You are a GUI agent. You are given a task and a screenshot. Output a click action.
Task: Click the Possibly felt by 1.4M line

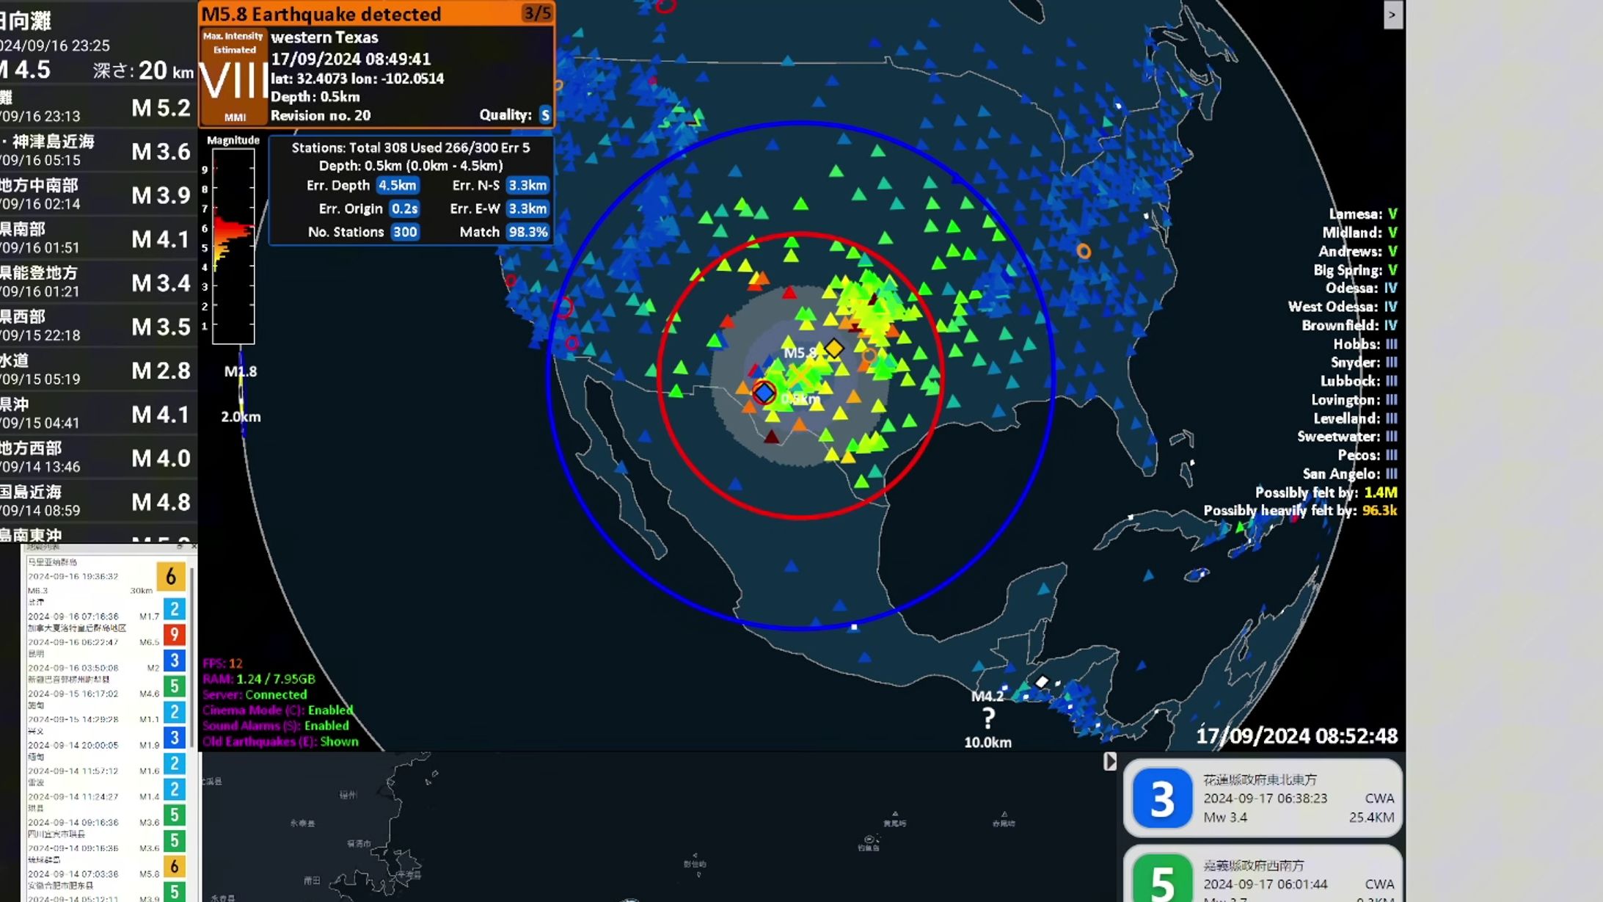1326,492
